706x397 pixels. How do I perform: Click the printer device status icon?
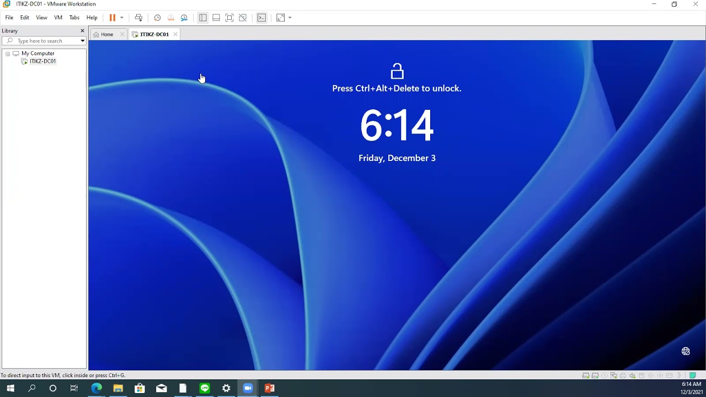(623, 375)
